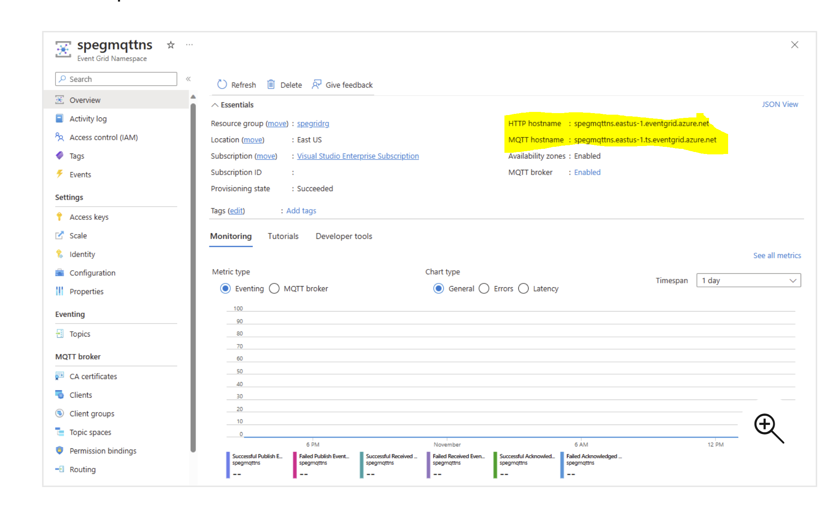Click the Topics sidebar icon

[x=59, y=334]
